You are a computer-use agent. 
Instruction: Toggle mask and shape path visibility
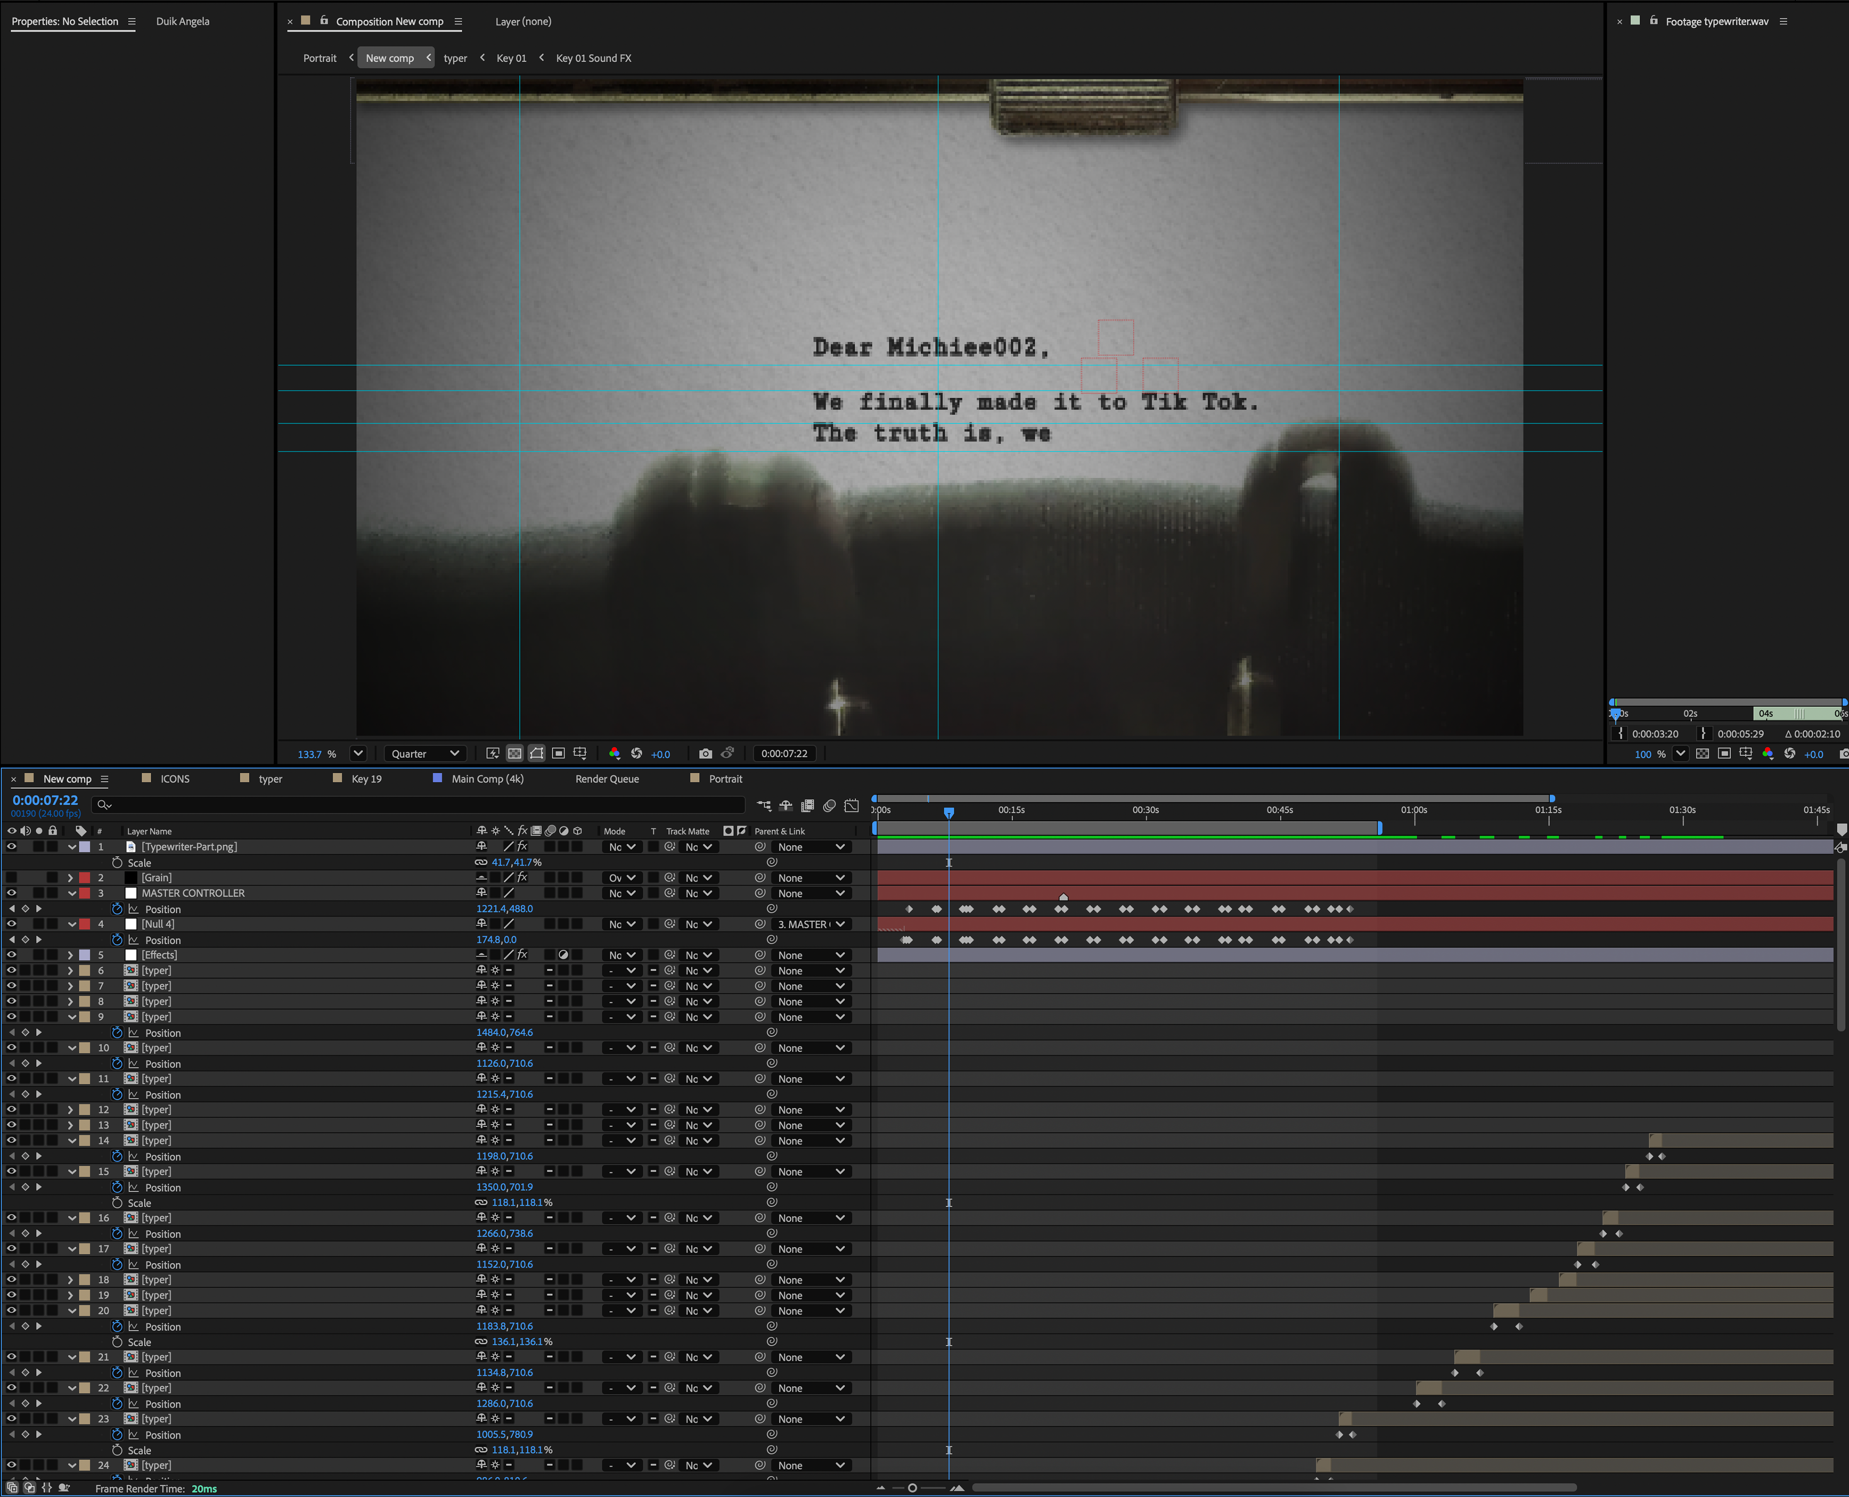pyautogui.click(x=536, y=754)
